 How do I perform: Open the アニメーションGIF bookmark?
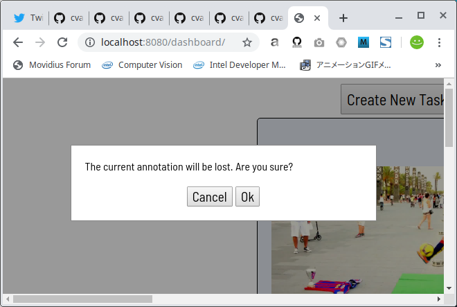tap(346, 64)
